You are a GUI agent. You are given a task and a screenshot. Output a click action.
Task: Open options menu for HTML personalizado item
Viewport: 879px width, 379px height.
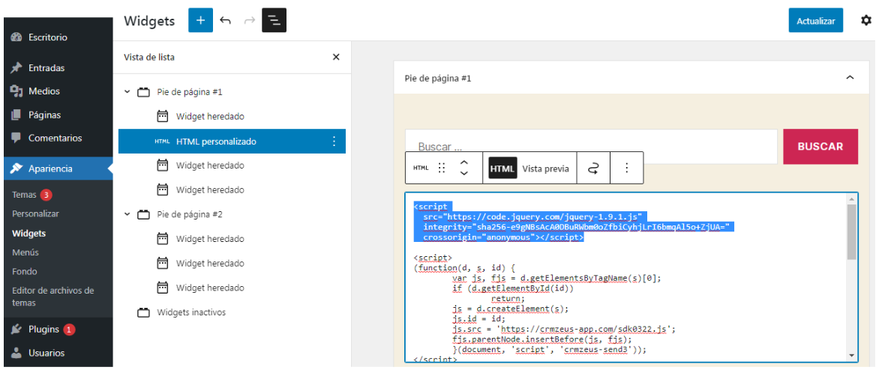pos(334,142)
